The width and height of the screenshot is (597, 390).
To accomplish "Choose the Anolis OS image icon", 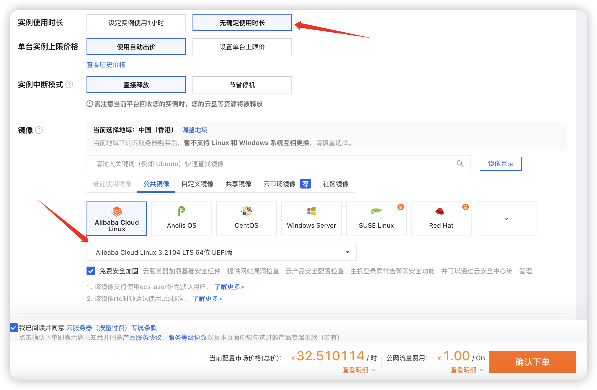I will 181,211.
